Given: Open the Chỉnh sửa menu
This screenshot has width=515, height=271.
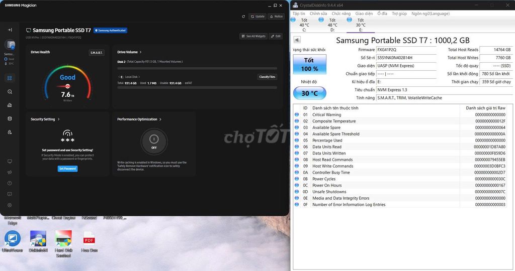Looking at the screenshot, I should (x=318, y=14).
